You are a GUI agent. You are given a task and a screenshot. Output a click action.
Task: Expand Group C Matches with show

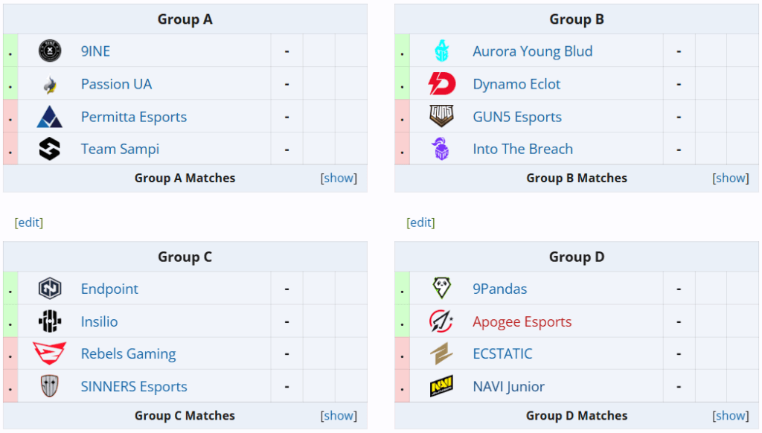[x=339, y=415]
